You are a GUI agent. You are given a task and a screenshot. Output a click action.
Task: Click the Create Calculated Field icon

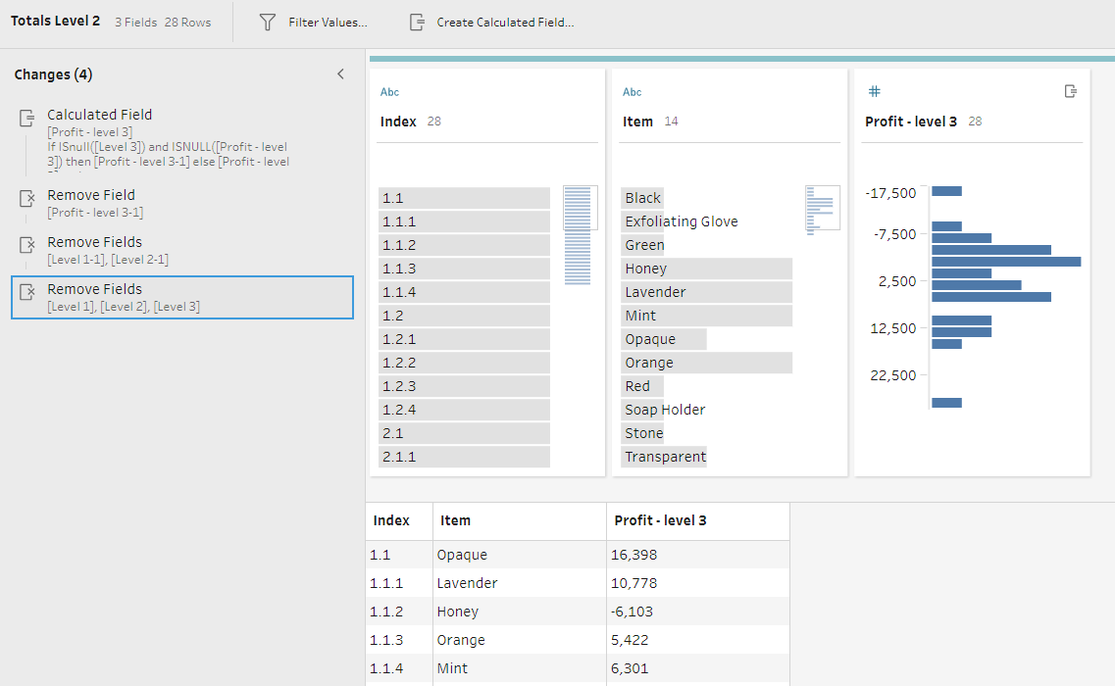418,22
